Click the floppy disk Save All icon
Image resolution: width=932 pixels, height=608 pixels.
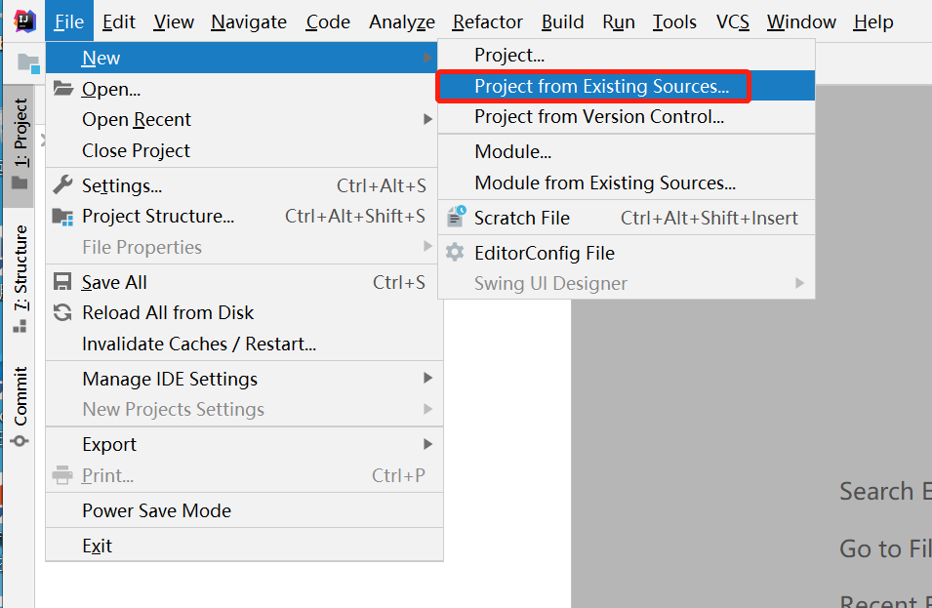click(63, 282)
